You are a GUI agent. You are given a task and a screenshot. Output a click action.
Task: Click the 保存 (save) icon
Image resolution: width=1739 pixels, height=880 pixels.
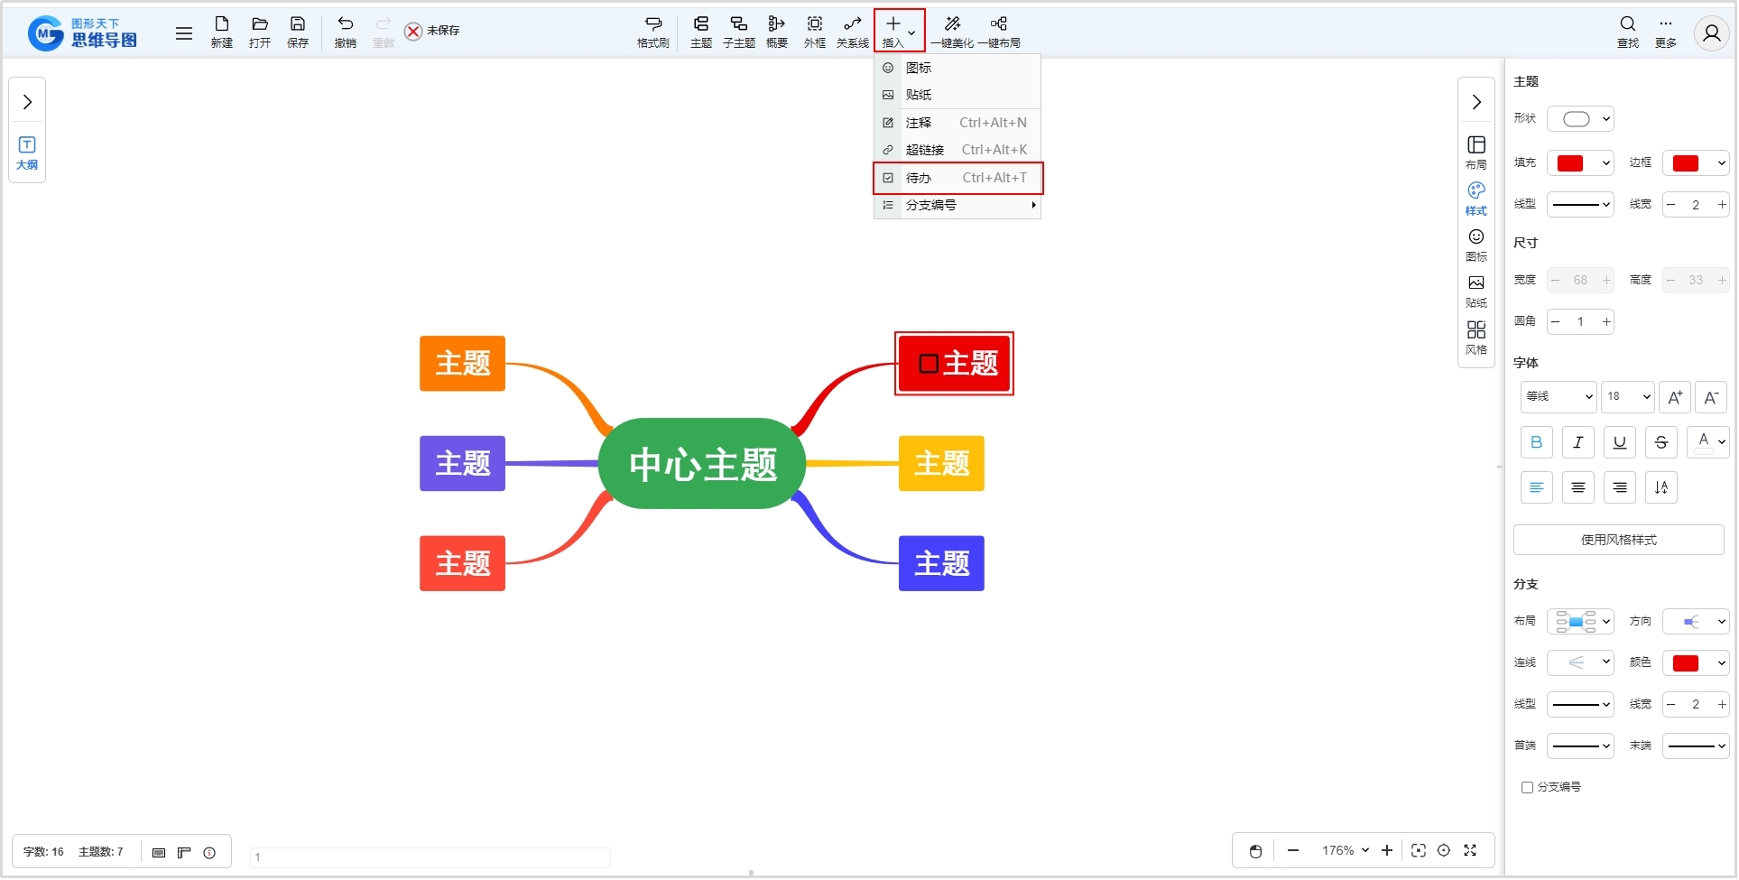point(298,32)
